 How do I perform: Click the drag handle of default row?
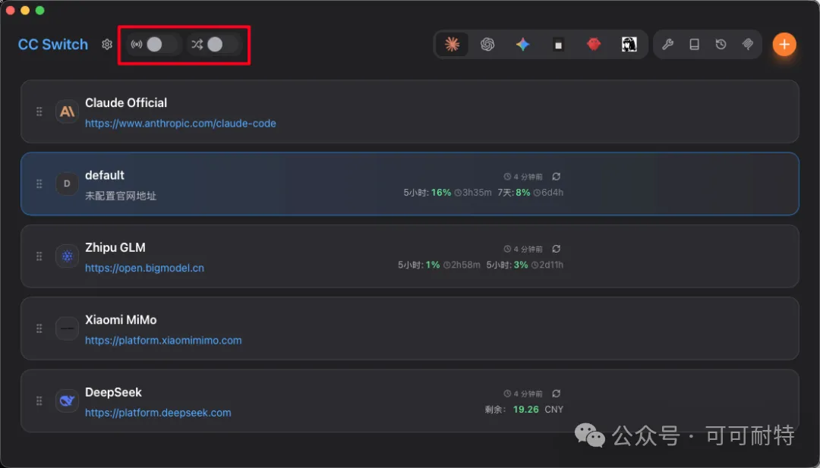pyautogui.click(x=39, y=184)
